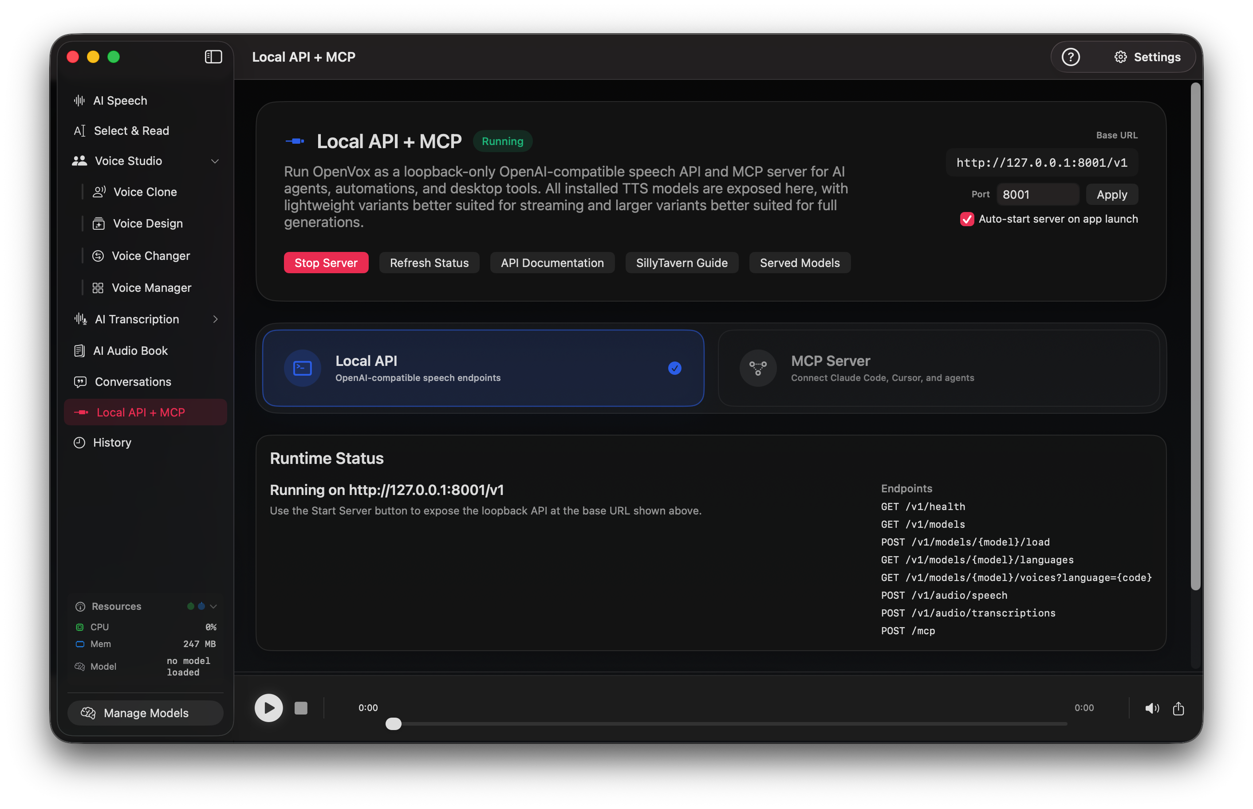The width and height of the screenshot is (1253, 809).
Task: Click the Conversations chat bubble icon
Action: [80, 382]
